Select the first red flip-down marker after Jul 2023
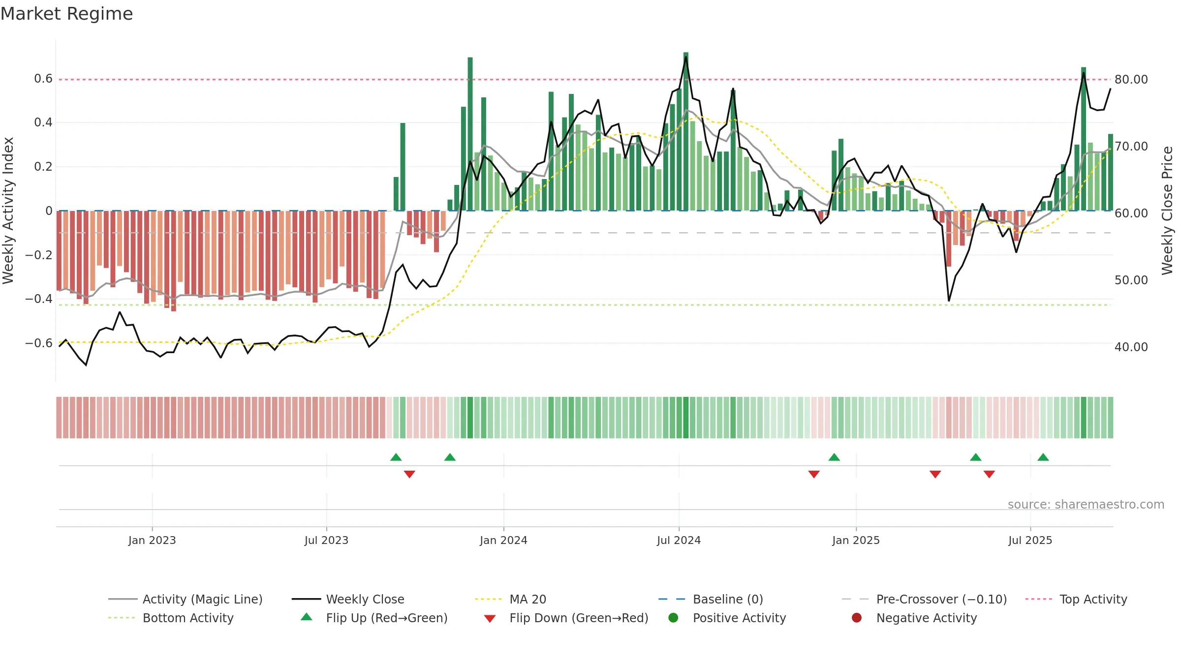The image size is (1181, 664). [409, 474]
